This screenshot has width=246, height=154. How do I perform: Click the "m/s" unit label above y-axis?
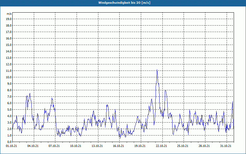(x=9, y=14)
